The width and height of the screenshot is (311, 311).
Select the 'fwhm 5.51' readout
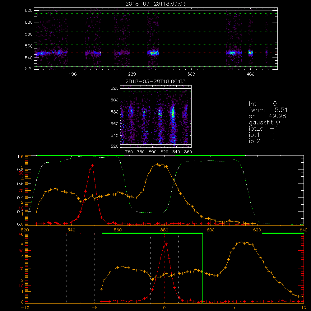(268, 110)
